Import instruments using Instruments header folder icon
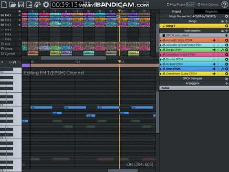 (222, 31)
